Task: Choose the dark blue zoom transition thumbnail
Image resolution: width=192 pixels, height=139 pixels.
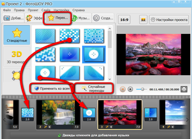Action: point(69,54)
